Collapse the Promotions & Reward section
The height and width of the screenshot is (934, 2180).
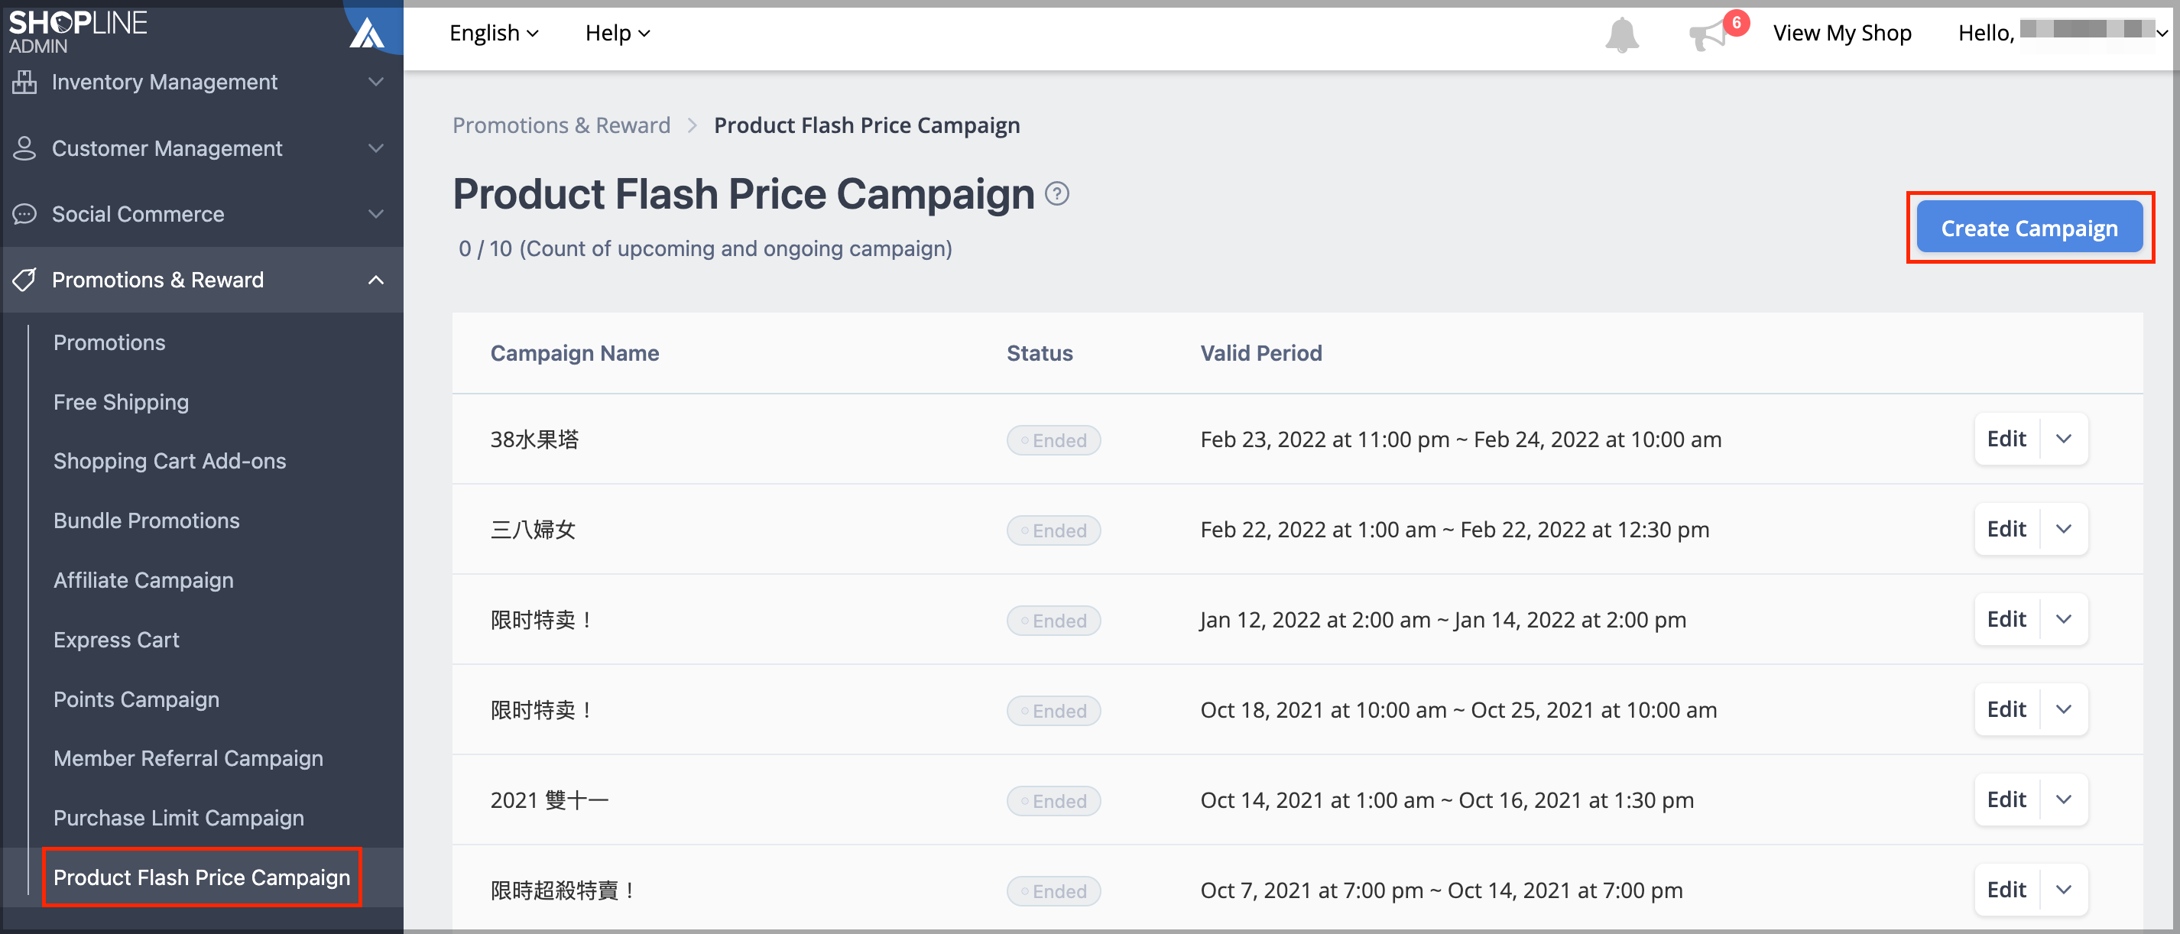tap(376, 280)
